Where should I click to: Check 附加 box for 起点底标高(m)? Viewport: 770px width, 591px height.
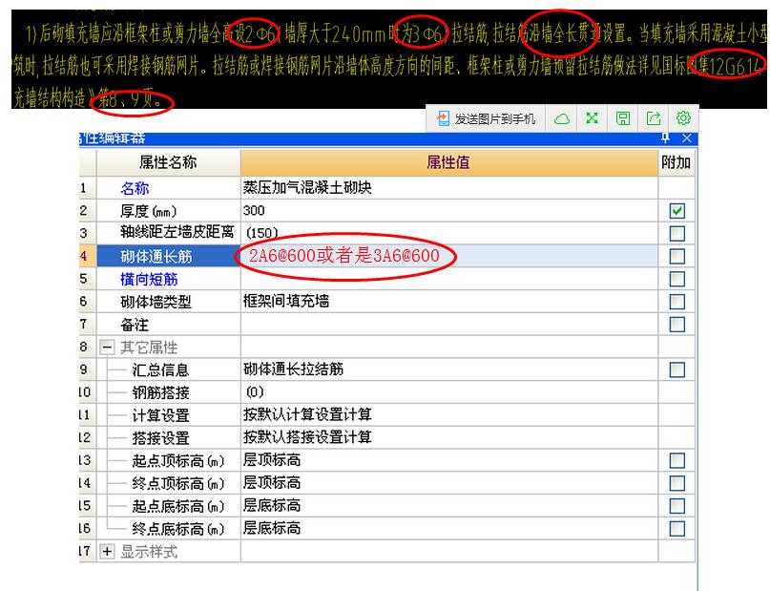tap(677, 506)
